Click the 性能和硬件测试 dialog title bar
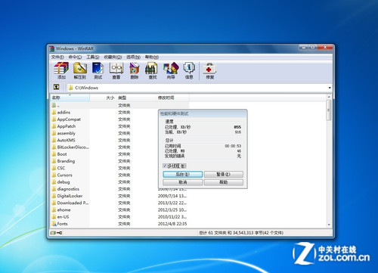The width and height of the screenshot is (378, 273). (x=203, y=113)
